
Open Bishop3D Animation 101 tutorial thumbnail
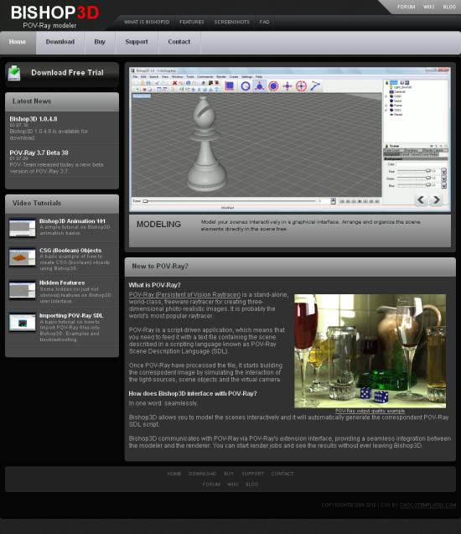tap(22, 227)
